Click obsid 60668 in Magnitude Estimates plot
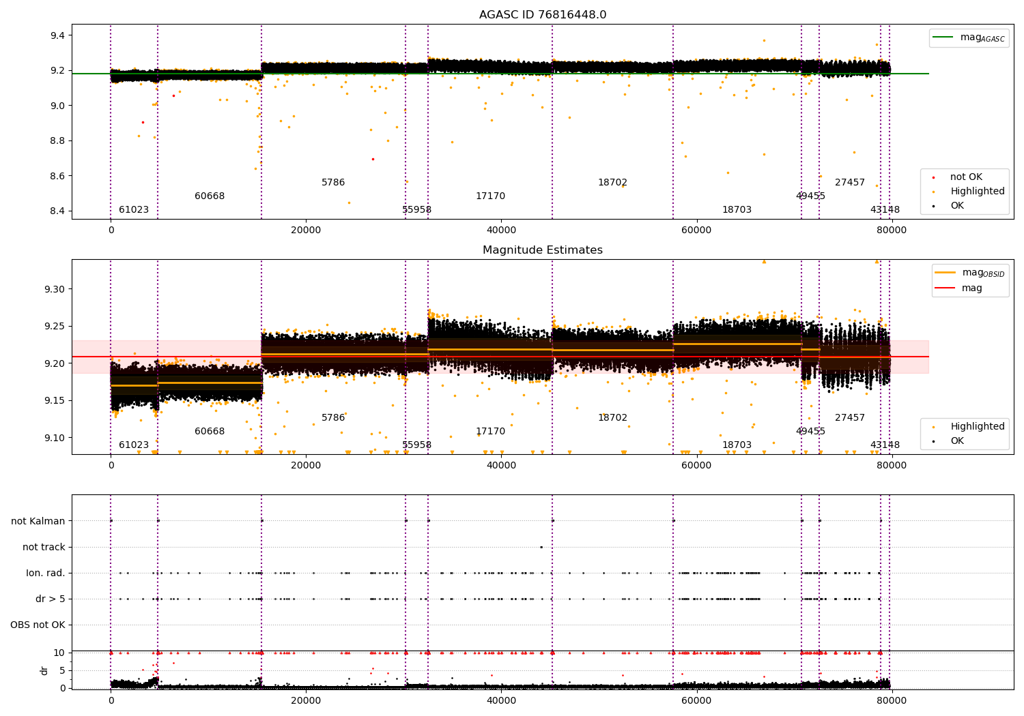Viewport: 1024px width, 716px height. pos(210,432)
